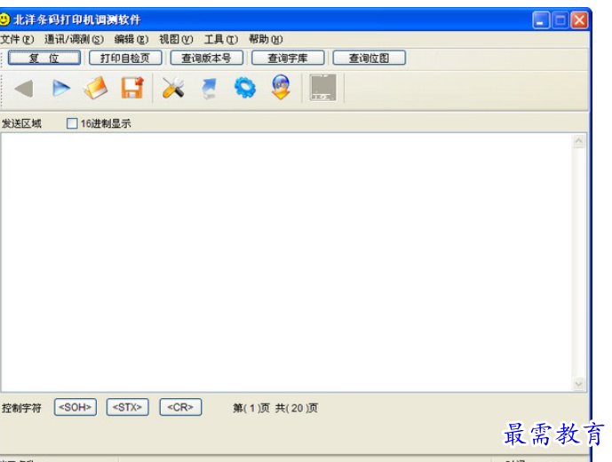Viewport: 612px width, 462px height.
Task: Open the 编辑(E) menu
Action: pos(131,39)
